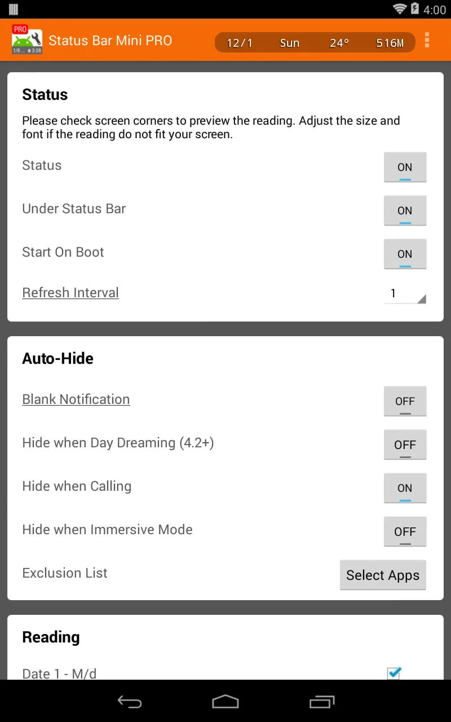The height and width of the screenshot is (722, 451).
Task: Enable Hide when Immersive Mode
Action: 405,532
